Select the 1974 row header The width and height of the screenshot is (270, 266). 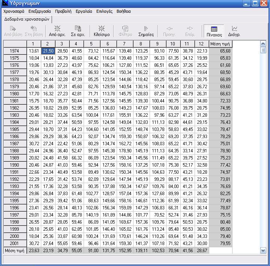click(15, 51)
